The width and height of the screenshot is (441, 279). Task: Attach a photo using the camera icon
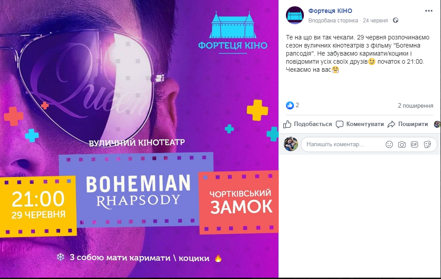pos(402,144)
